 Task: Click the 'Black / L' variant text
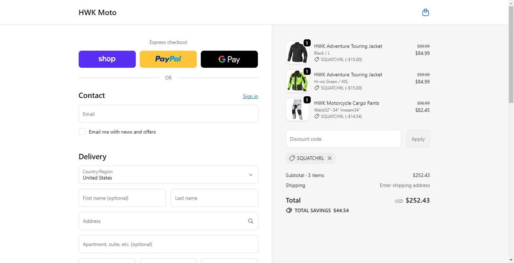[322, 53]
